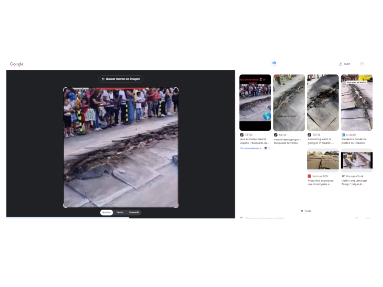This screenshot has height=287, width=383.
Task: Click the blue Lens audio bars icon
Action: click(x=274, y=63)
